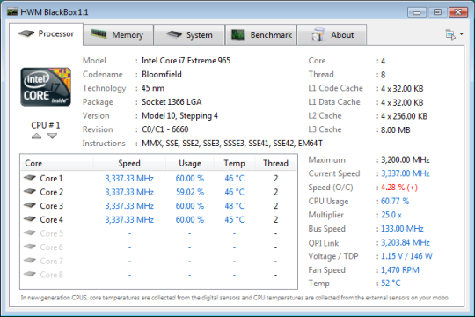The width and height of the screenshot is (475, 317).
Task: Switch to the Memory tab
Action: [x=118, y=35]
